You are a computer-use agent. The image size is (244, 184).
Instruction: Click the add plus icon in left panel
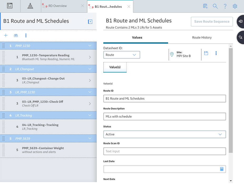tap(6, 35)
